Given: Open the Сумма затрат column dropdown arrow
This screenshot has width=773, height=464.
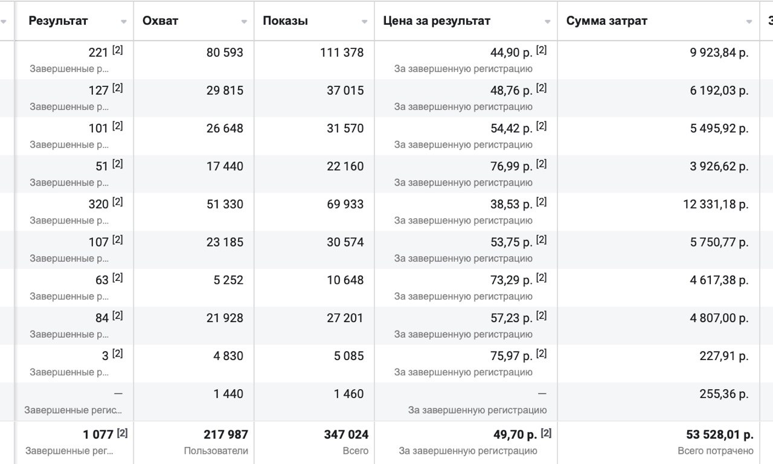Looking at the screenshot, I should pos(749,22).
